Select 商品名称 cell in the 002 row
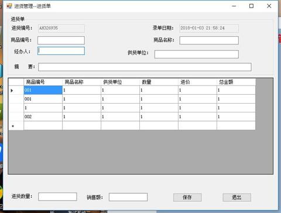Viewport: 281px width, 213px height. [x=81, y=116]
